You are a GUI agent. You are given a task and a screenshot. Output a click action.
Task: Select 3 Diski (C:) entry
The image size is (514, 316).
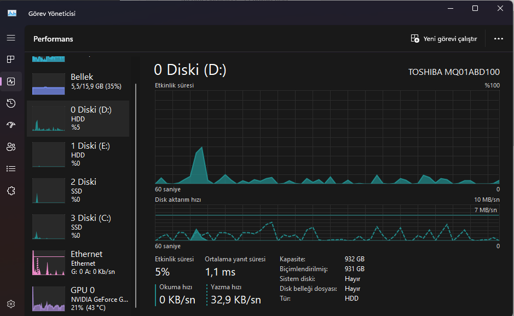coord(78,226)
